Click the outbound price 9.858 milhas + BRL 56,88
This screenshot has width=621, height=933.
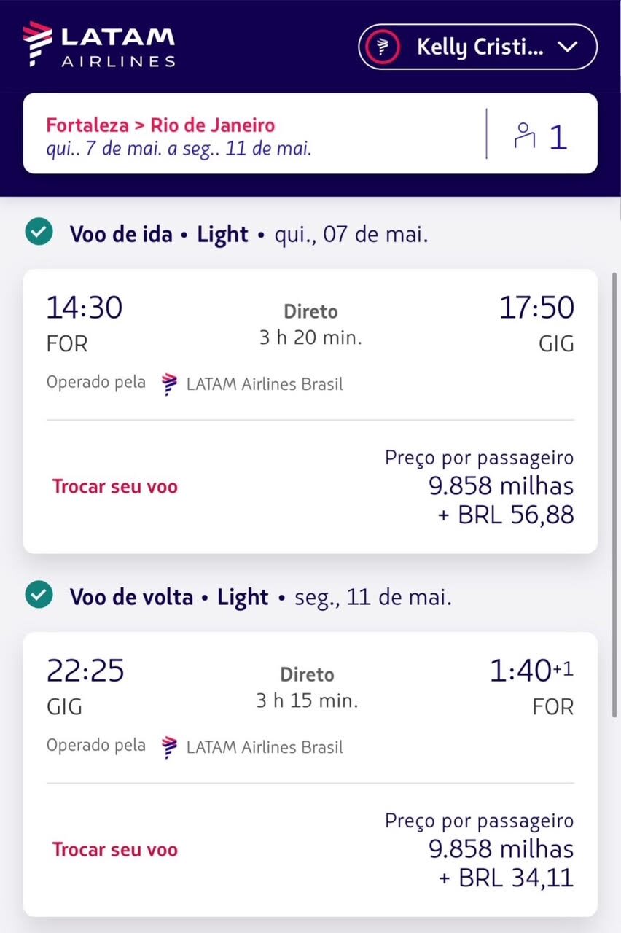pyautogui.click(x=501, y=500)
